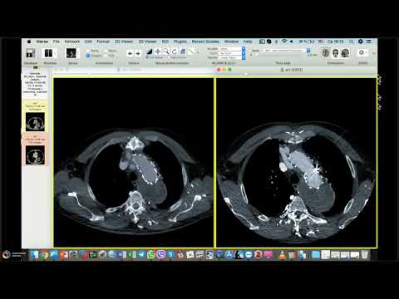
Task: Go to next series with right arrow
Action: click(x=137, y=53)
